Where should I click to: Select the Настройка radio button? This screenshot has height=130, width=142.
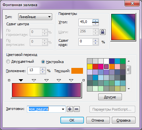click(x=43, y=62)
